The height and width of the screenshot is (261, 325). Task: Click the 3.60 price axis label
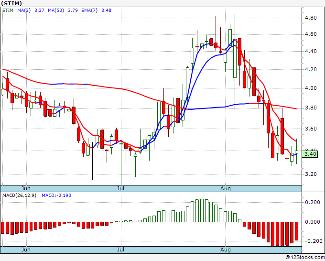[x=311, y=129]
